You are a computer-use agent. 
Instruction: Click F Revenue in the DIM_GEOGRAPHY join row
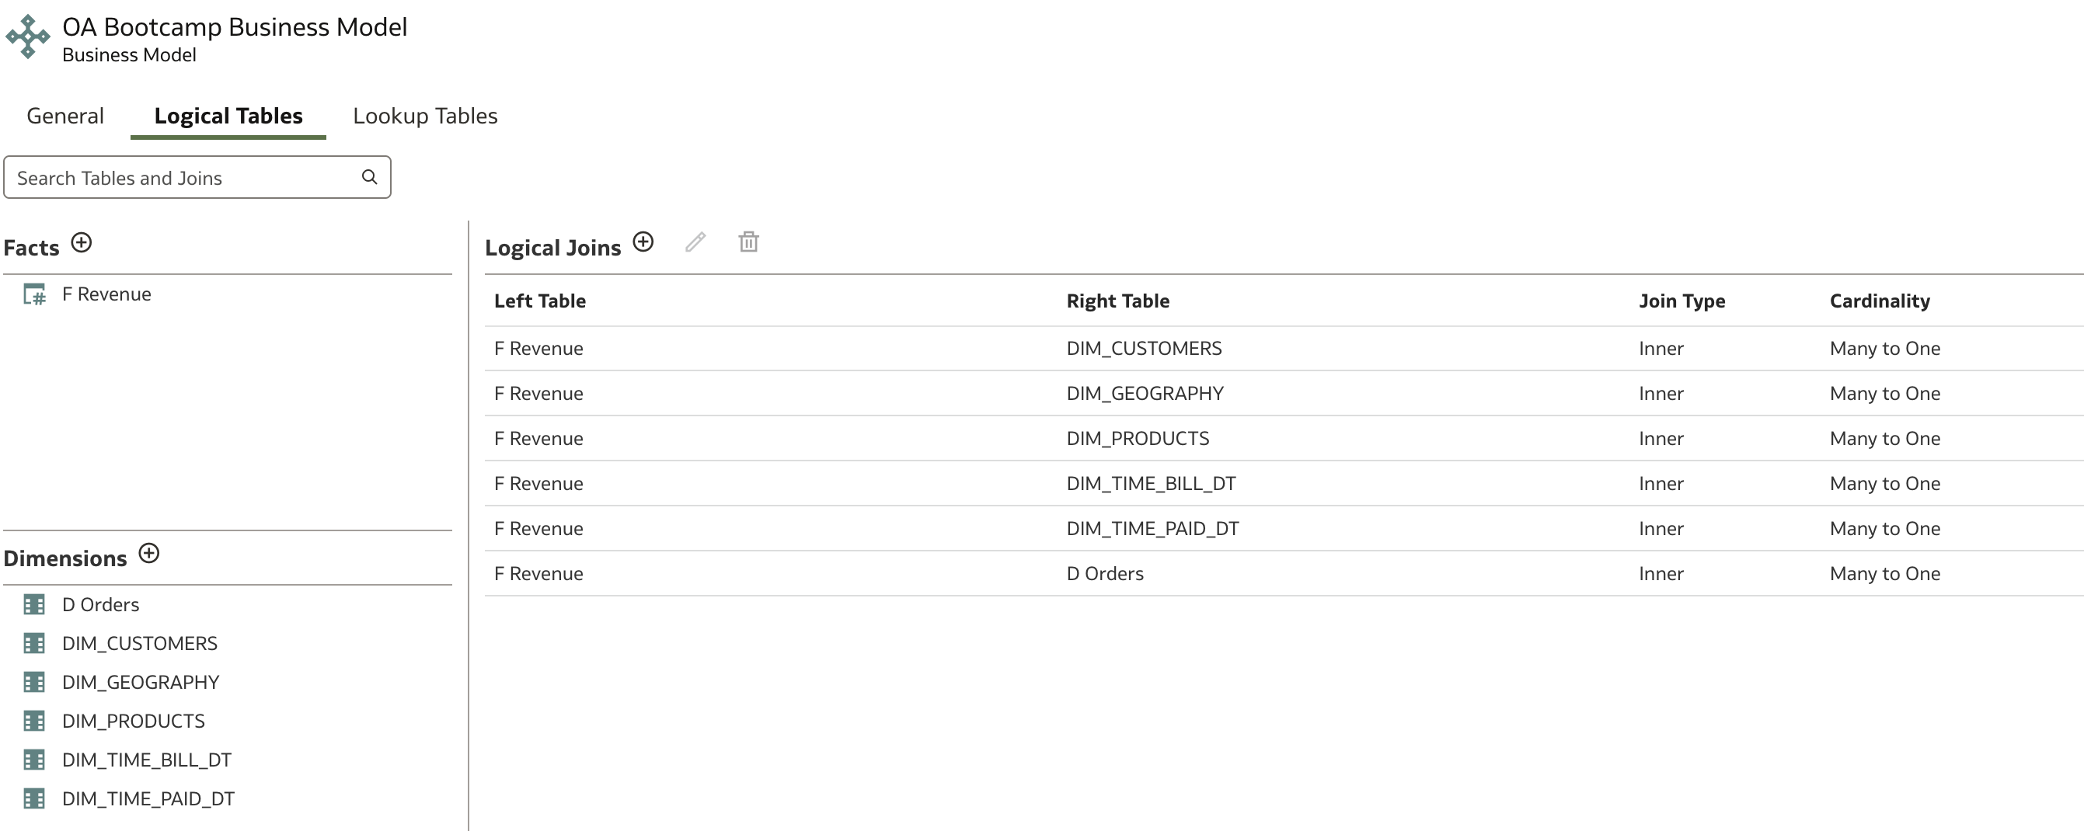538,394
